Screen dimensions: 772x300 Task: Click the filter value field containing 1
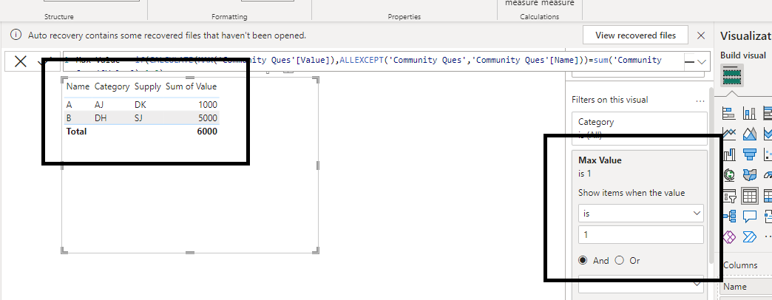point(640,234)
